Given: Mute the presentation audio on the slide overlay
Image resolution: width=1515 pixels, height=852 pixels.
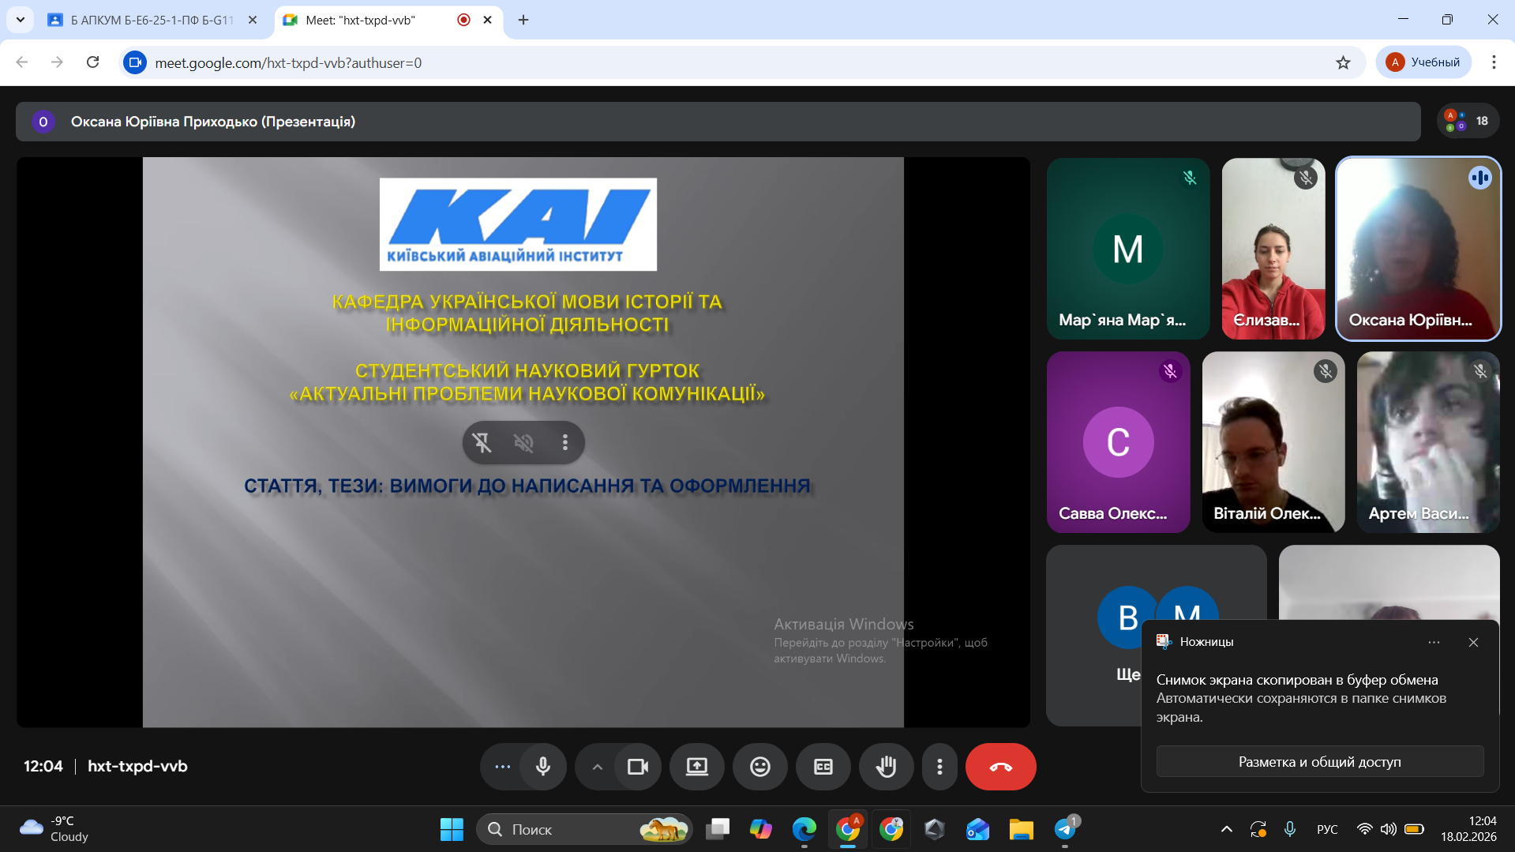Looking at the screenshot, I should click(523, 442).
